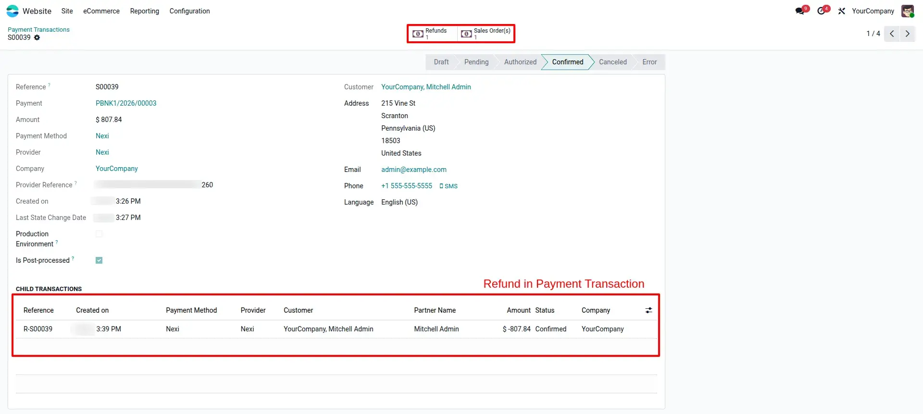Open the Configuration menu
Screen dimensions: 923x414
pos(189,11)
